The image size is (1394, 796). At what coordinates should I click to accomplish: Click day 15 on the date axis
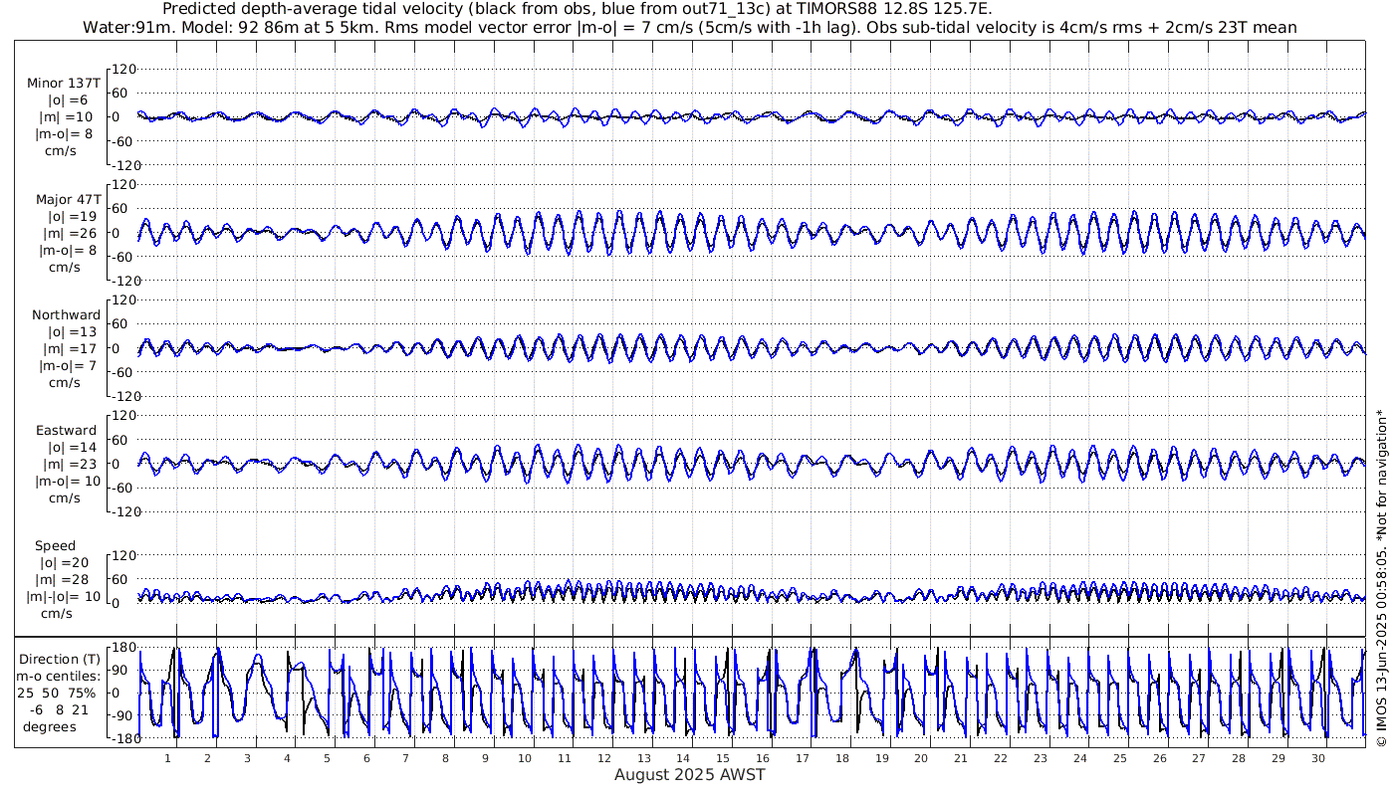723,758
